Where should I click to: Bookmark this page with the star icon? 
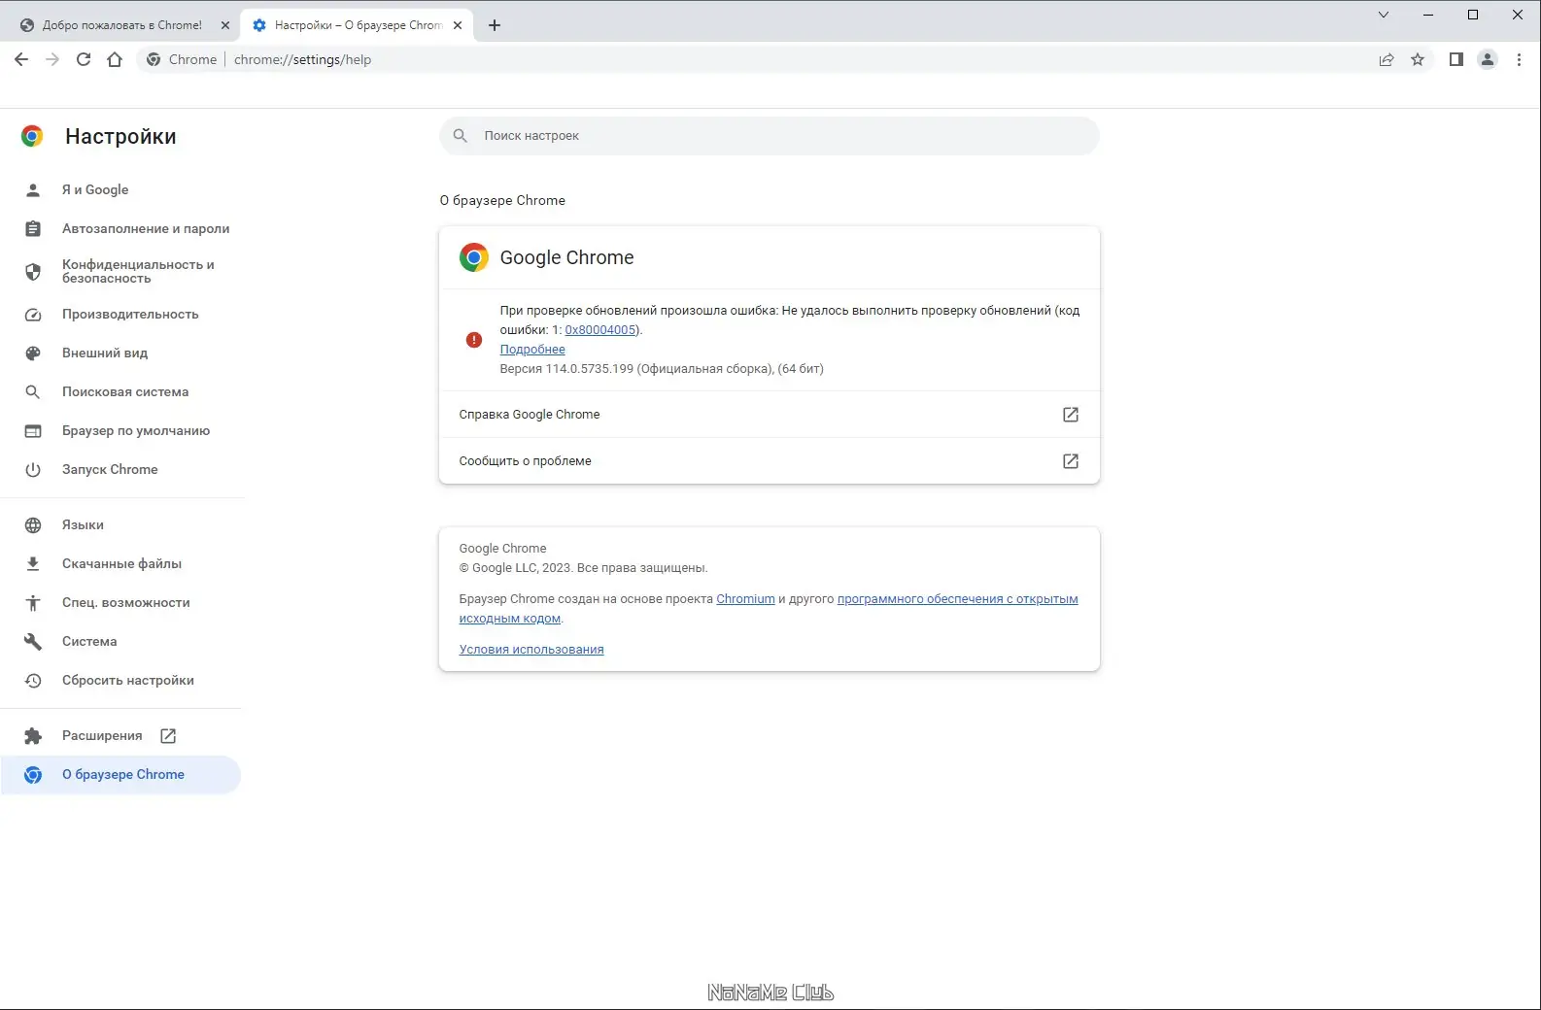pyautogui.click(x=1418, y=59)
